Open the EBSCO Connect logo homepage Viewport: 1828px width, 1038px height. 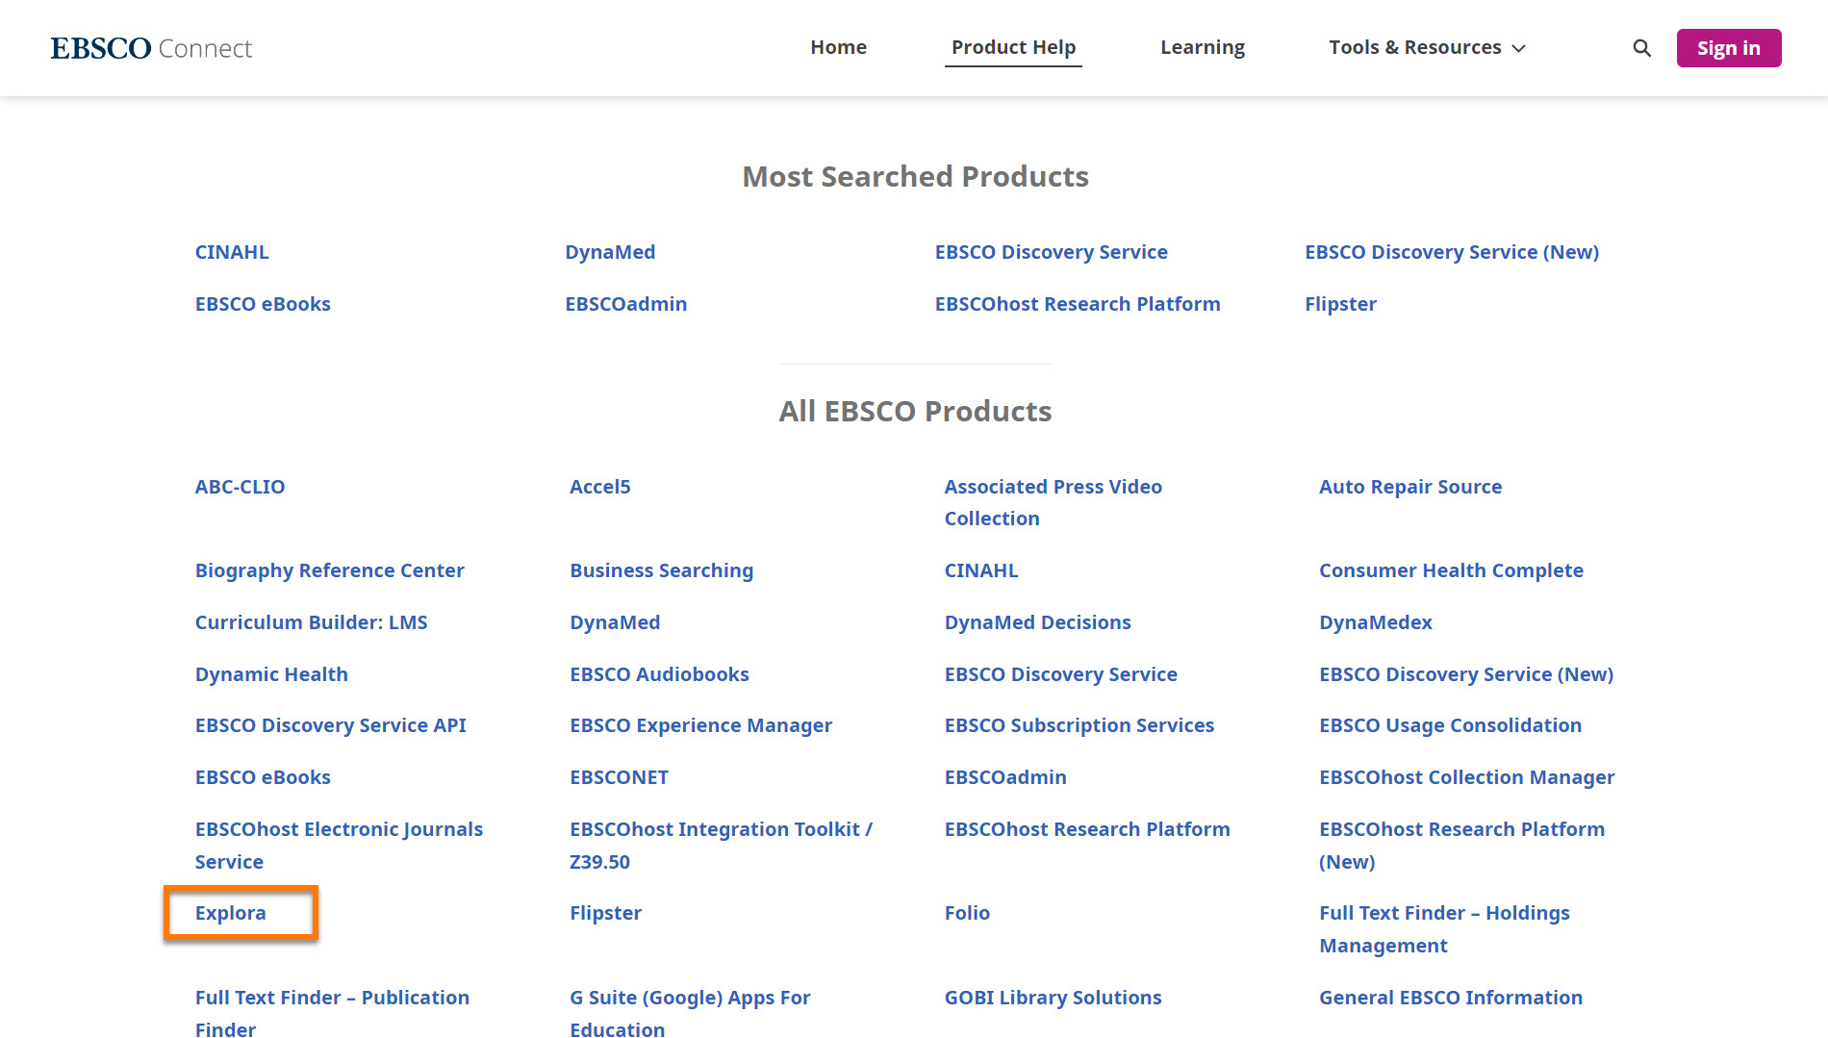[x=151, y=48]
